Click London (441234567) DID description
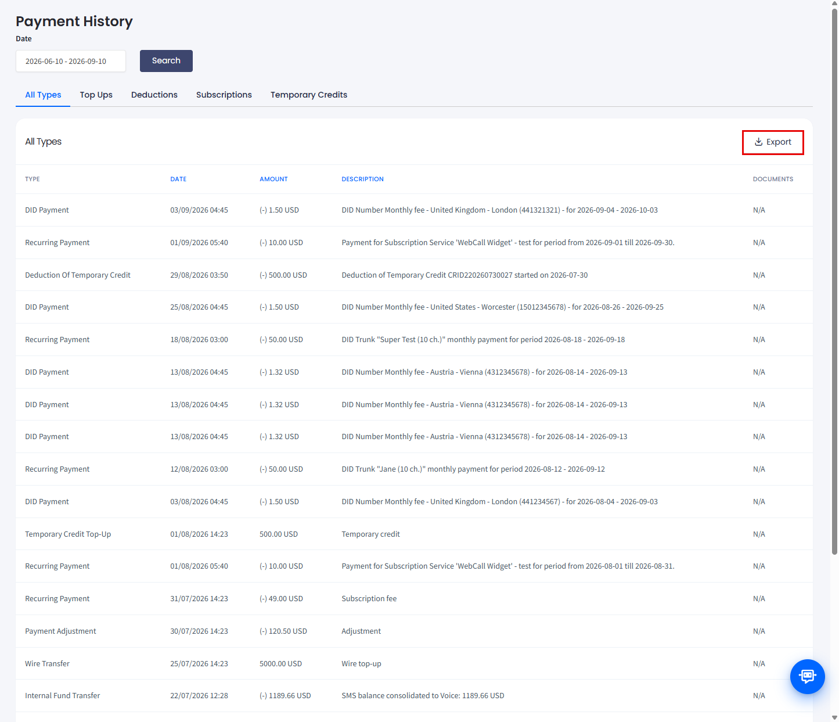 [499, 502]
